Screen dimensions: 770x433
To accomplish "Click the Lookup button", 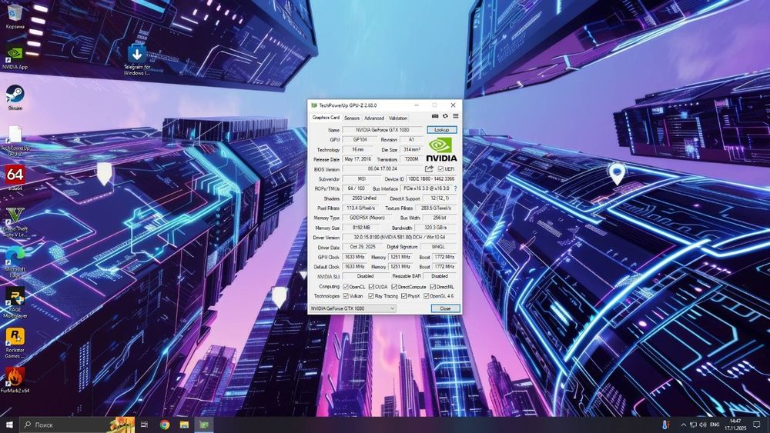I will (441, 130).
